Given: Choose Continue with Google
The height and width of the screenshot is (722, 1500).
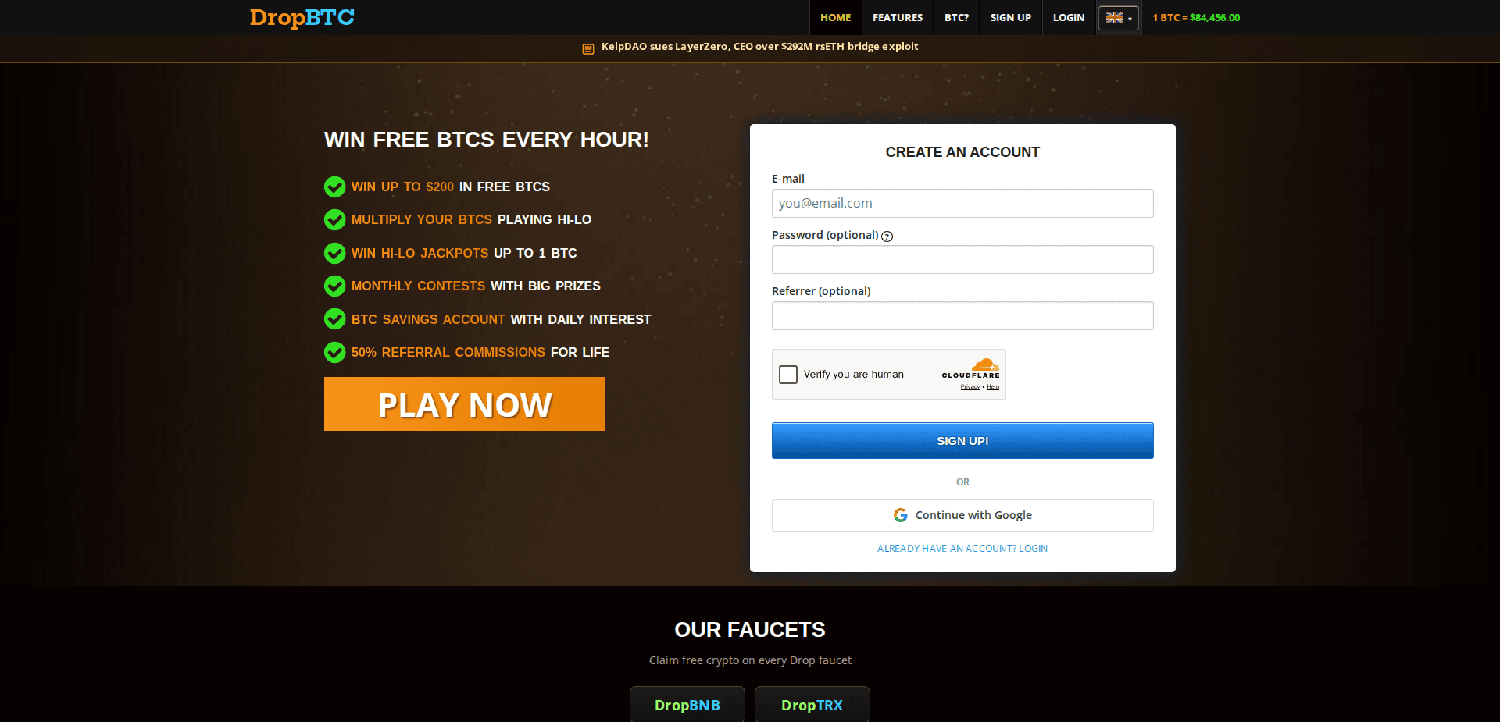Looking at the screenshot, I should pyautogui.click(x=962, y=515).
